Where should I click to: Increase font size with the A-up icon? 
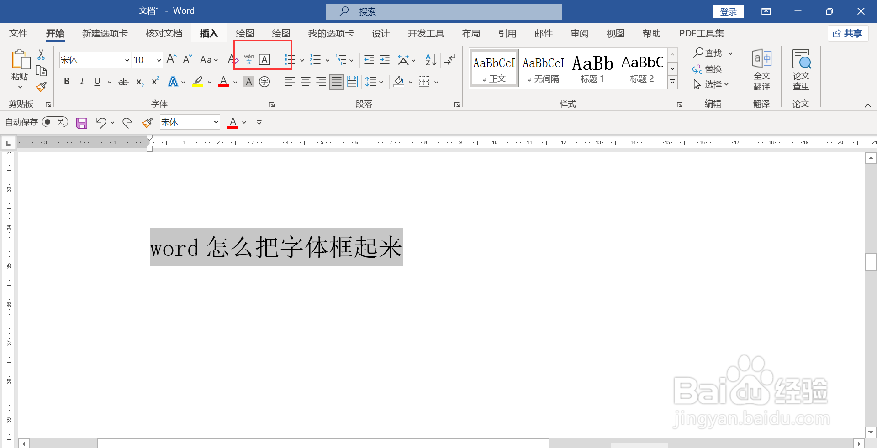coord(172,59)
